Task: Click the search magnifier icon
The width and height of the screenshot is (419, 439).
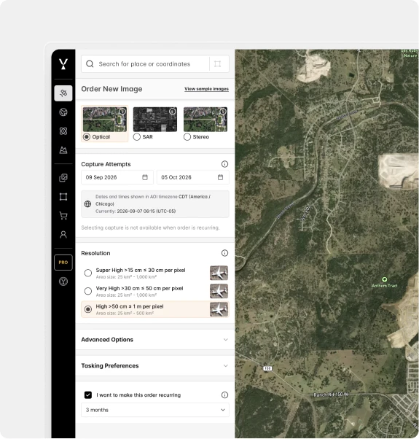Action: tap(90, 64)
